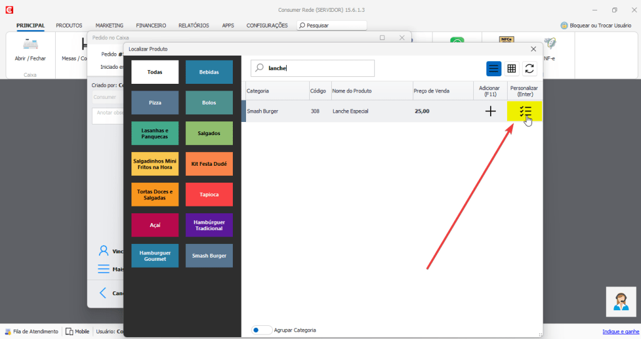Click the refresh products icon
The image size is (641, 339).
coord(530,69)
